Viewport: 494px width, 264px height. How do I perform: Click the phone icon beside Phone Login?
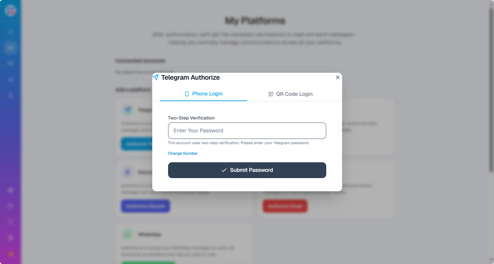[187, 94]
